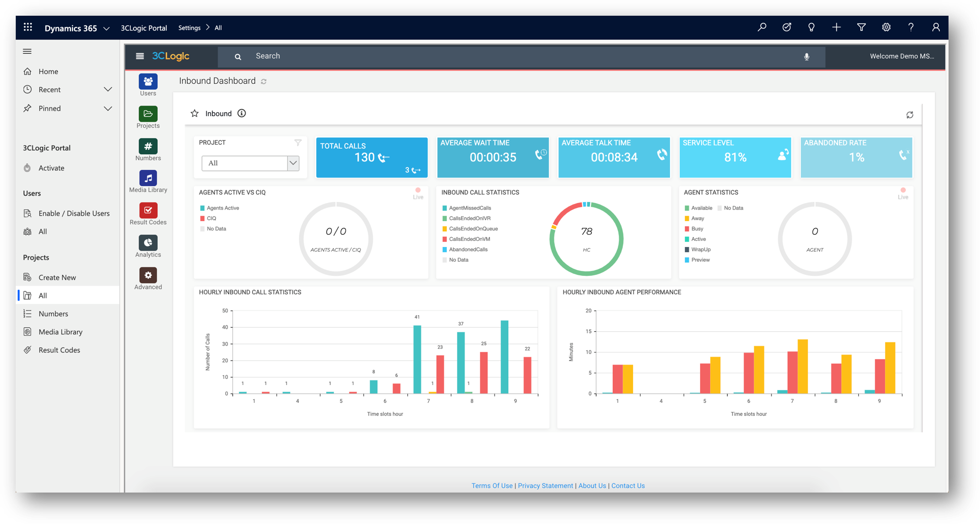
Task: Open the About Us link
Action: tap(592, 485)
